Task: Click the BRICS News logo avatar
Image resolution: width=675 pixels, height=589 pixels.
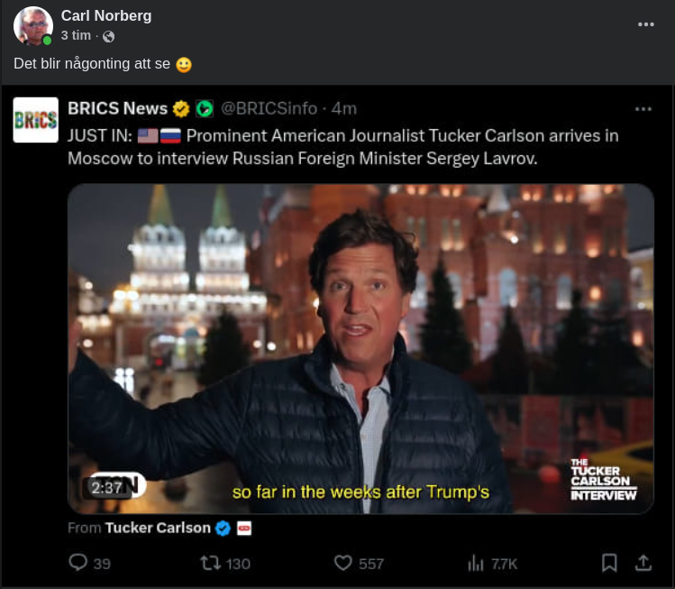Action: point(36,120)
